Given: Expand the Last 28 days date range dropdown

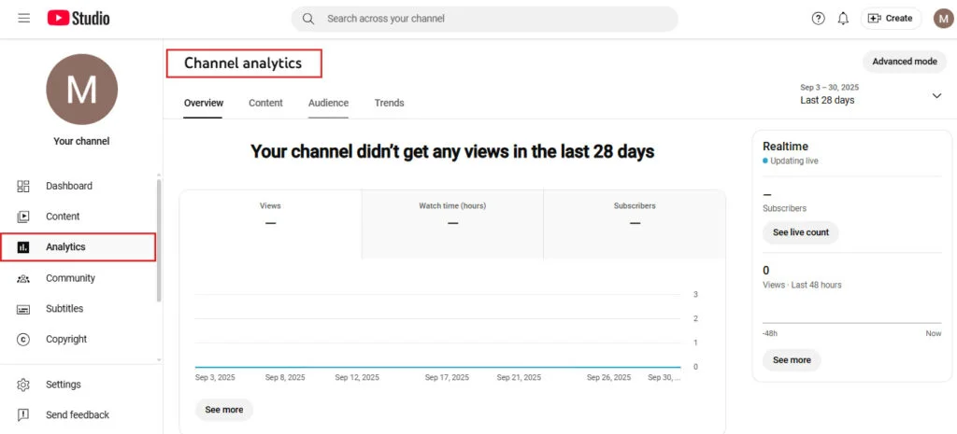Looking at the screenshot, I should click(936, 94).
